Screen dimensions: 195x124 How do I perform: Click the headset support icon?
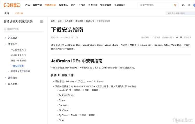click(189, 5)
